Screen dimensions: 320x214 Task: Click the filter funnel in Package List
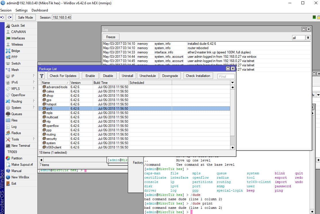42,76
